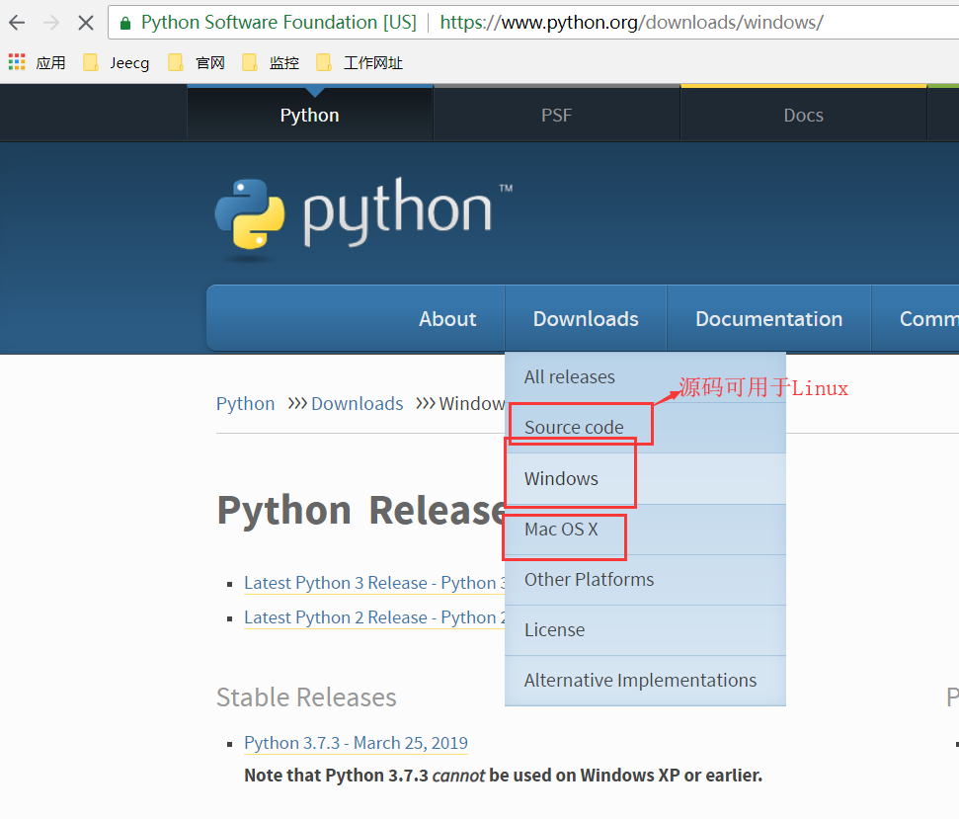The height and width of the screenshot is (819, 959).
Task: Choose All releases from Downloads menu
Action: [645, 376]
